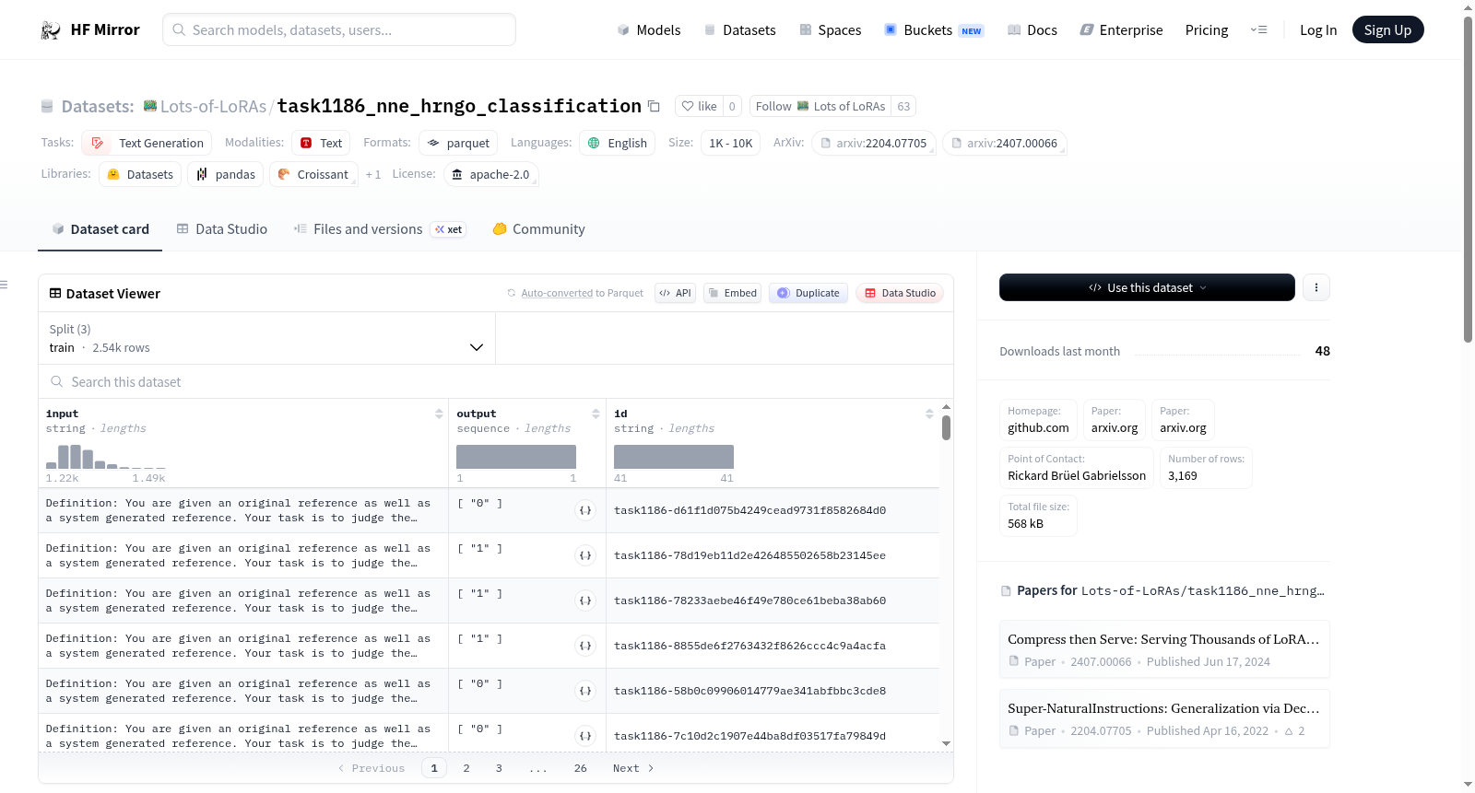The image size is (1475, 793).
Task: Open Docs in the navigation
Action: pos(1032,29)
